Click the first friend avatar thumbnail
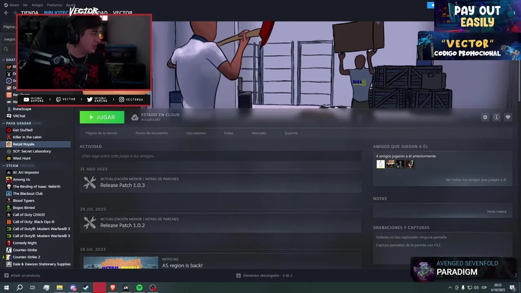Viewport: 521px width, 293px height. tap(381, 164)
